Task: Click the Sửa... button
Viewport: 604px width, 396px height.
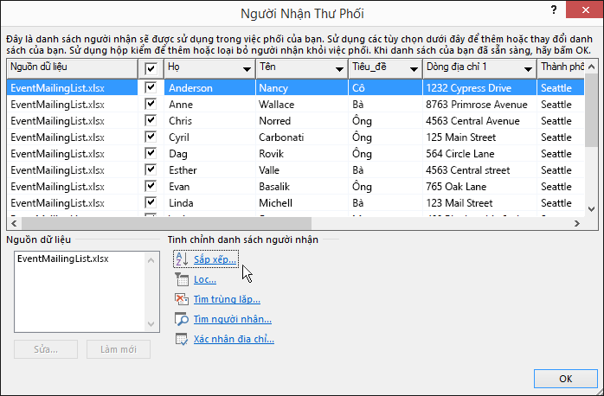Action: [46, 349]
